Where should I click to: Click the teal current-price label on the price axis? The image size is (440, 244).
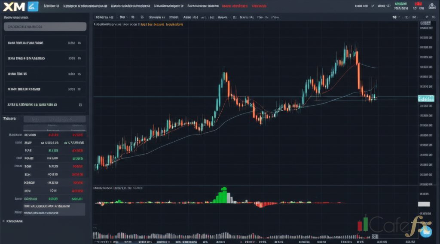426,98
